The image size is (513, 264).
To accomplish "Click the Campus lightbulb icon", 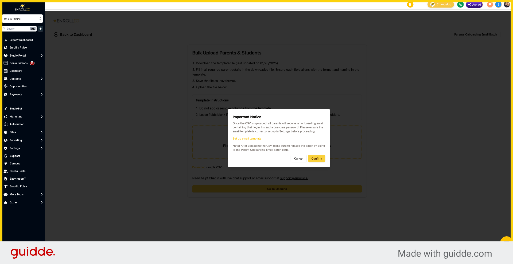I will [x=6, y=164].
